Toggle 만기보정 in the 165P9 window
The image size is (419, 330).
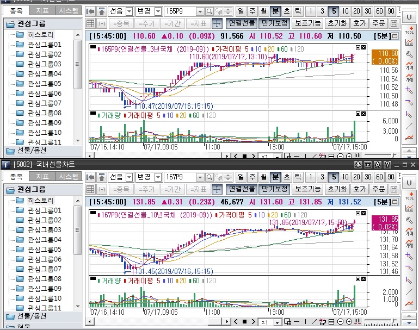(x=274, y=23)
